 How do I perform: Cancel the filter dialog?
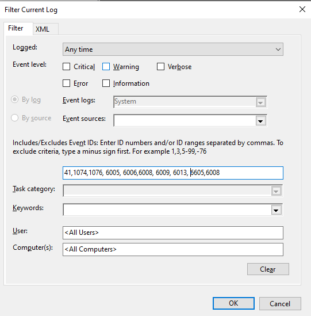[x=280, y=303]
